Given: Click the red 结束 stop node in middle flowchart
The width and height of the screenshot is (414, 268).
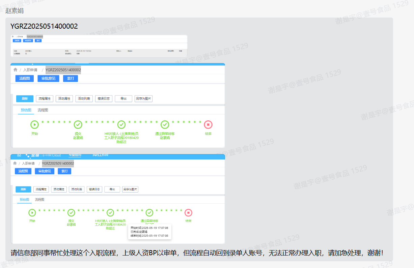Looking at the screenshot, I should 208,124.
